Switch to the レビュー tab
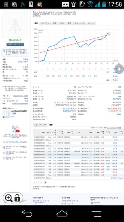Screen dimensions: 124x222 [91, 23]
